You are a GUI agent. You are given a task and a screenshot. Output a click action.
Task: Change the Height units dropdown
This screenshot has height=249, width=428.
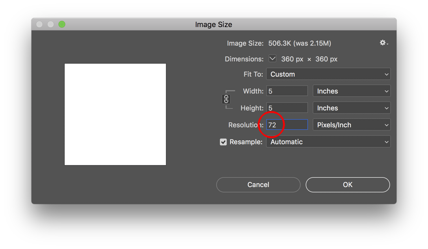click(352, 108)
